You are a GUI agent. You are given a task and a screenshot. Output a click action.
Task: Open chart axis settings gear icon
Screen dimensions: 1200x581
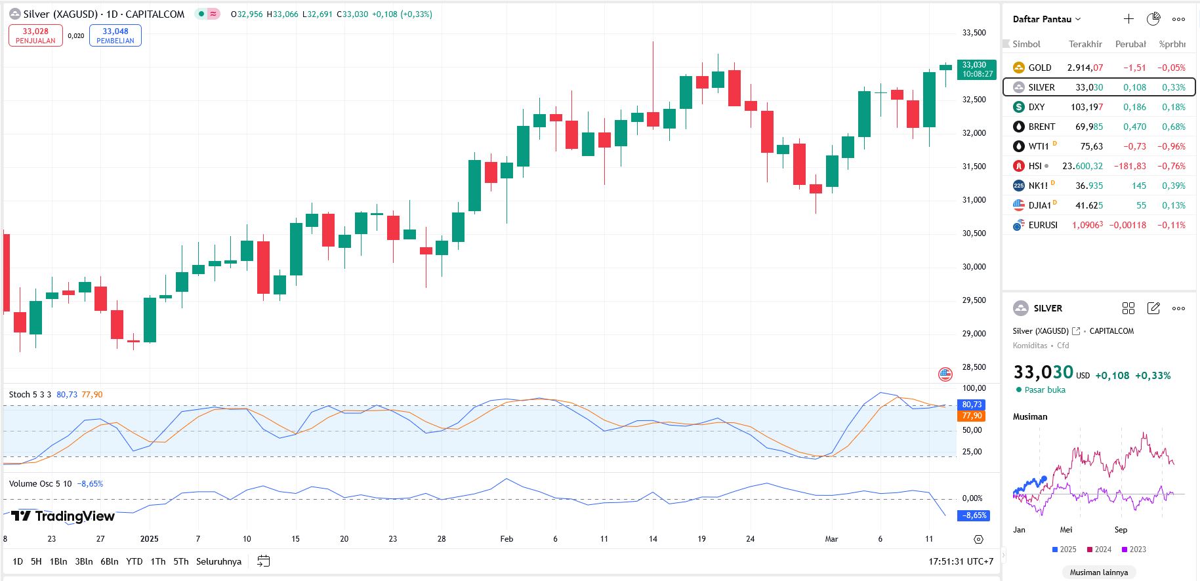(x=978, y=539)
